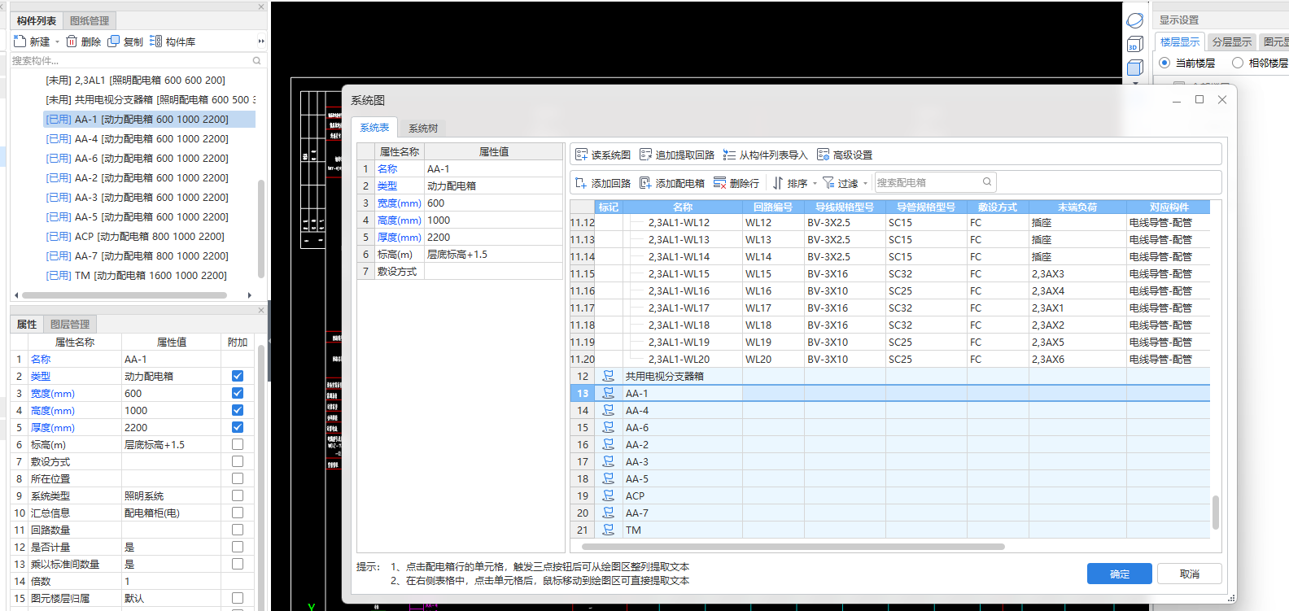This screenshot has height=611, width=1289.
Task: Select the 相邻楼层 radio button
Action: [1238, 63]
